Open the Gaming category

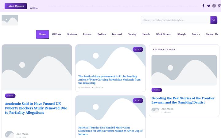pyautogui.click(x=132, y=34)
